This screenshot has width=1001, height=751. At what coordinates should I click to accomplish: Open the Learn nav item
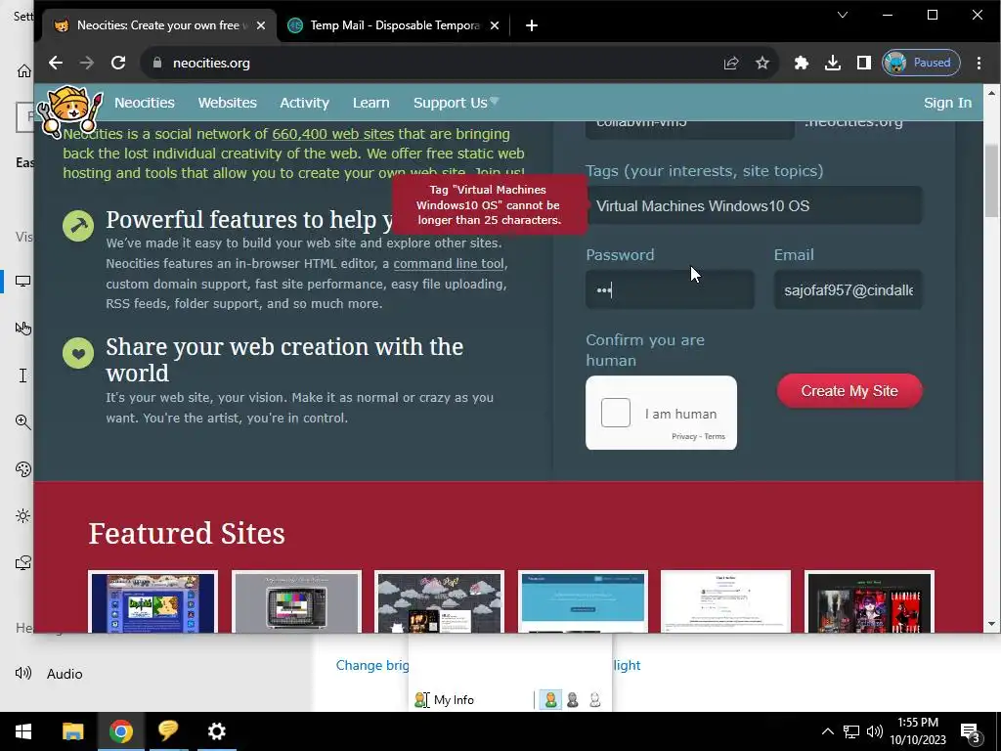click(370, 103)
